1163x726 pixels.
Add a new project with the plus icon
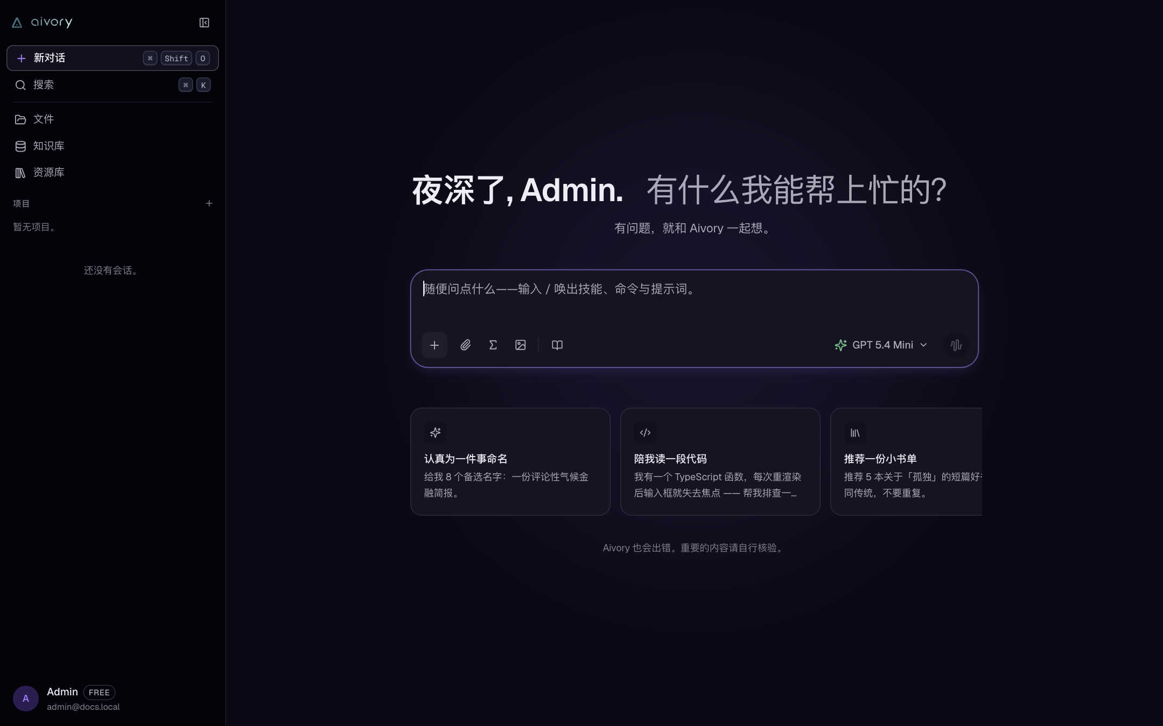point(209,203)
